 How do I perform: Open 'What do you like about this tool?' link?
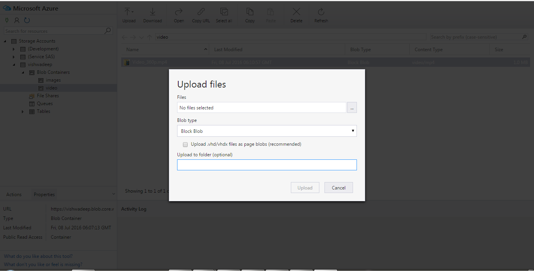(x=38, y=256)
